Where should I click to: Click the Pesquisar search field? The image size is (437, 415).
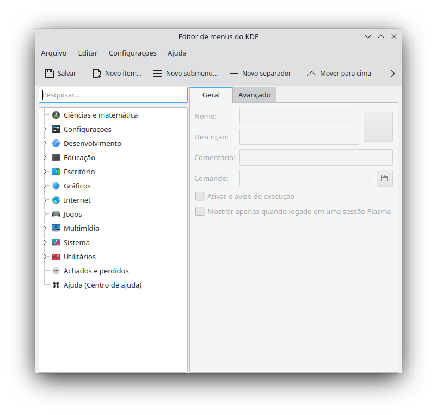113,95
